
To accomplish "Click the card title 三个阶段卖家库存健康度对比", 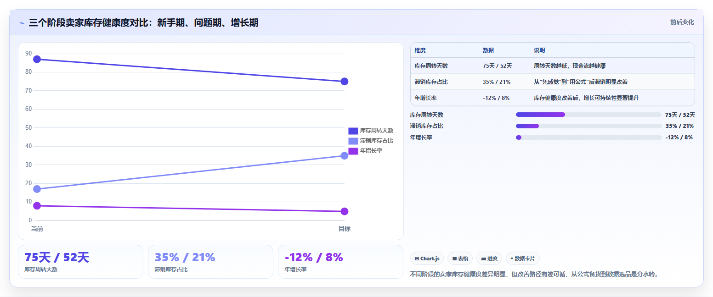I will (143, 22).
